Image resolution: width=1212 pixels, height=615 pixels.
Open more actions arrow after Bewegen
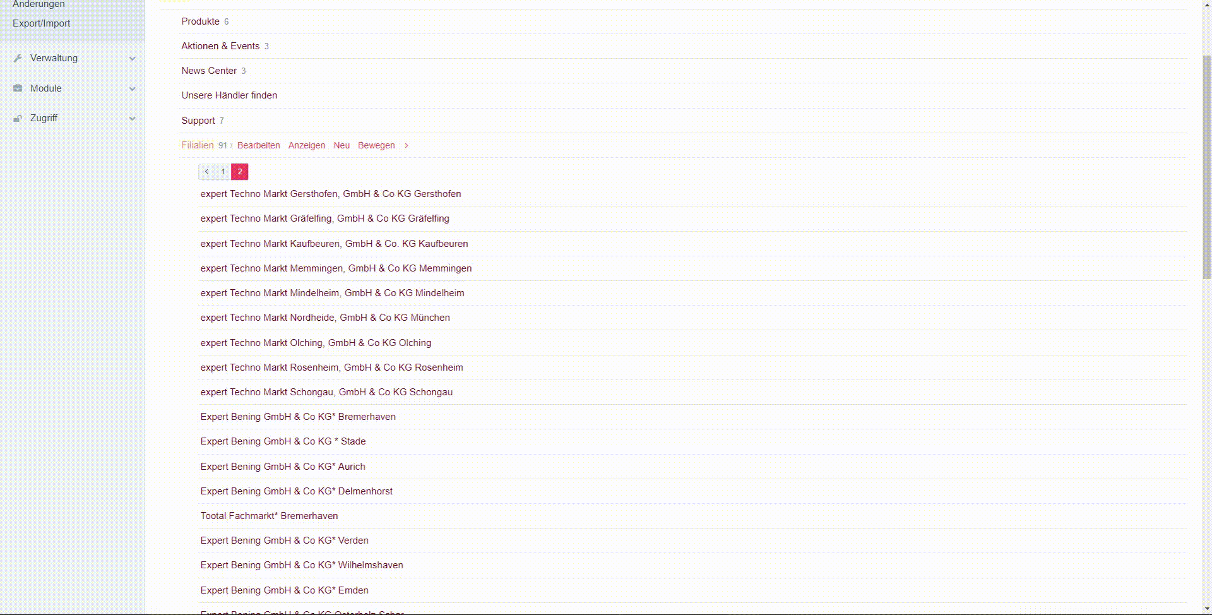407,145
